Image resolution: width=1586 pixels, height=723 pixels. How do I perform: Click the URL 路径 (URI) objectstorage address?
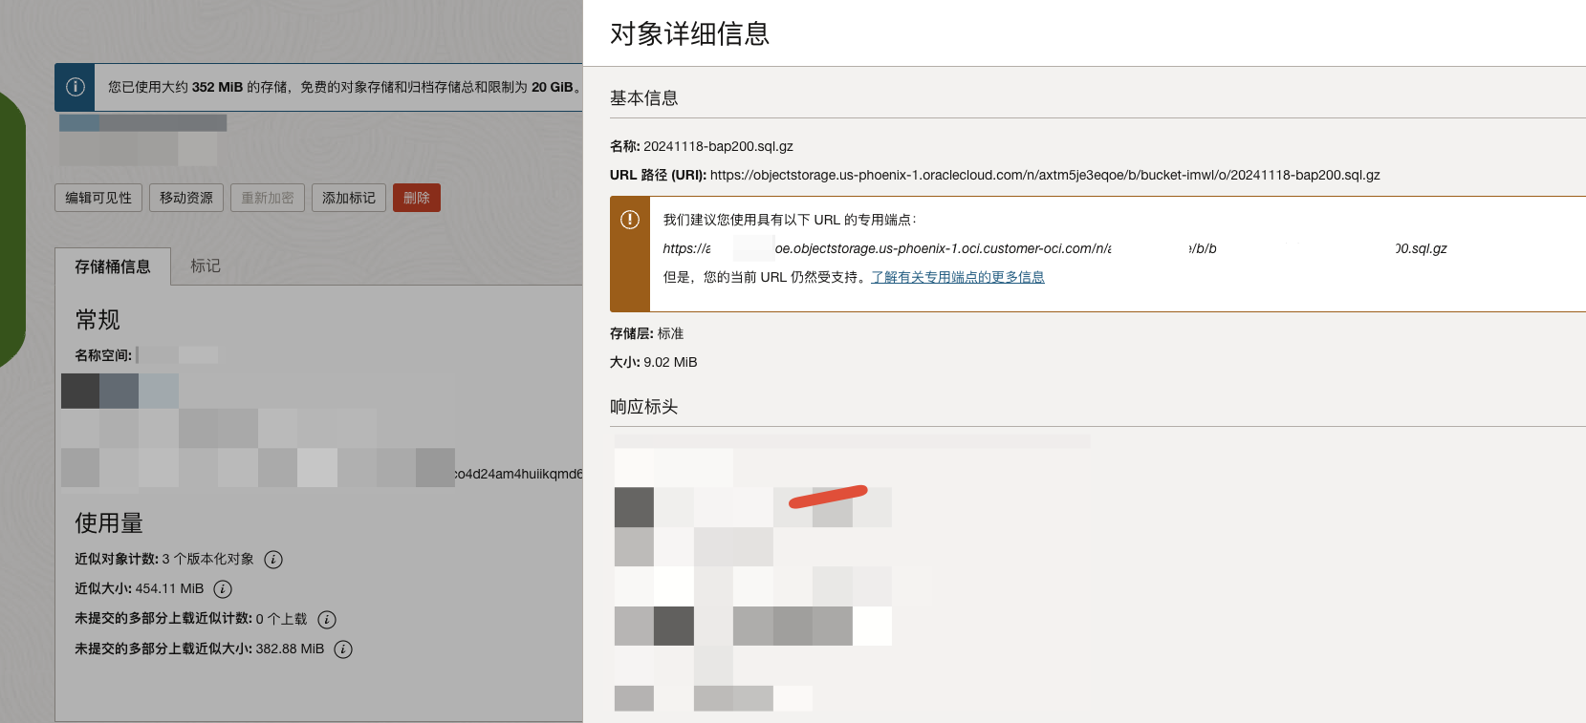(x=1045, y=175)
